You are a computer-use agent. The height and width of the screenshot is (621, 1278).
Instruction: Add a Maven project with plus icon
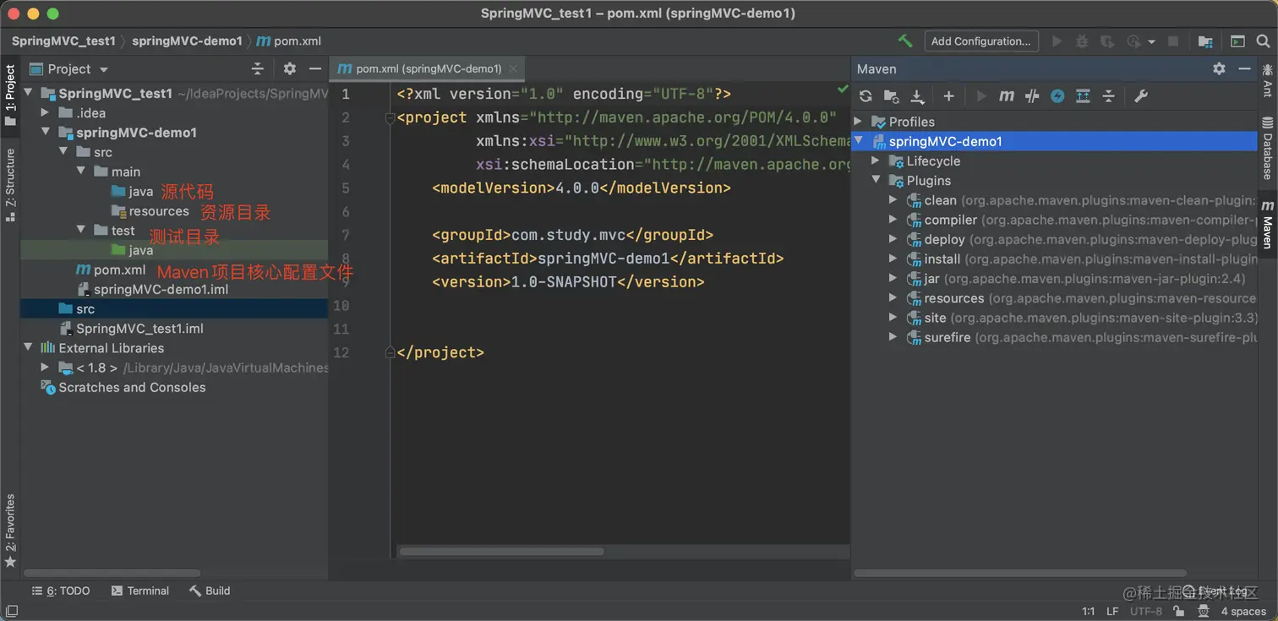[948, 96]
